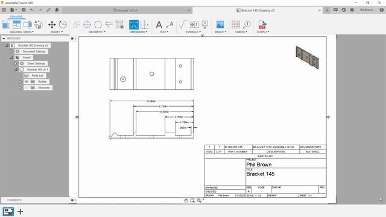
Task: Activate the Rotate tool
Action: click(x=63, y=25)
